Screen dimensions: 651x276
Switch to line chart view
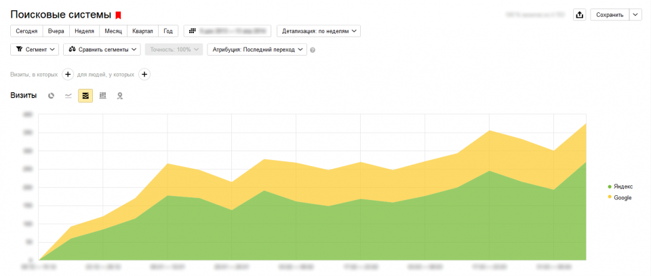[68, 96]
